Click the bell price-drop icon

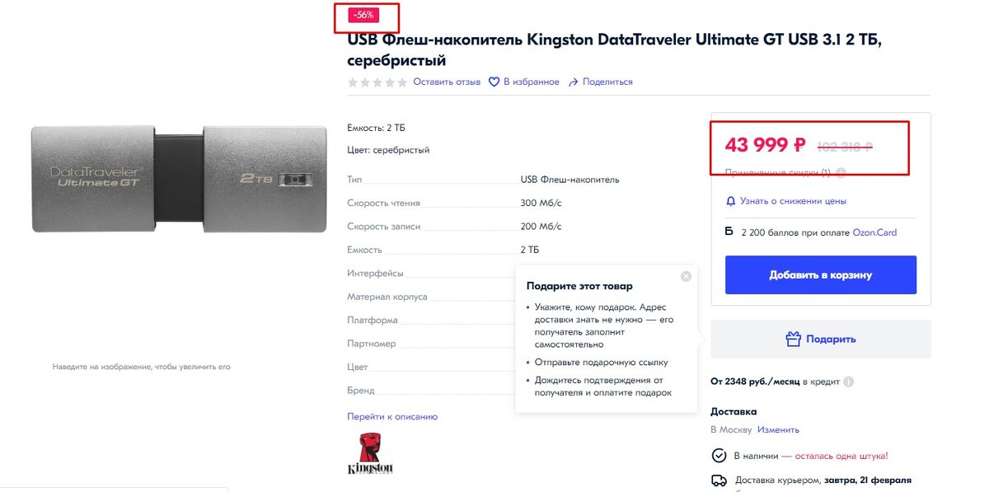coord(730,201)
